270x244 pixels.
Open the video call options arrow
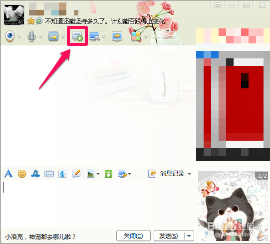(x=19, y=37)
